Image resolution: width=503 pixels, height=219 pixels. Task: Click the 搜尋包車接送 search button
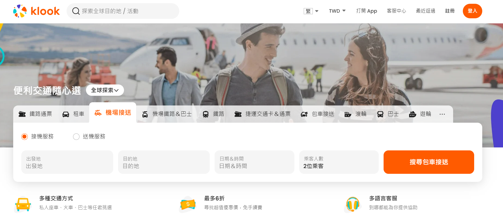pos(429,162)
